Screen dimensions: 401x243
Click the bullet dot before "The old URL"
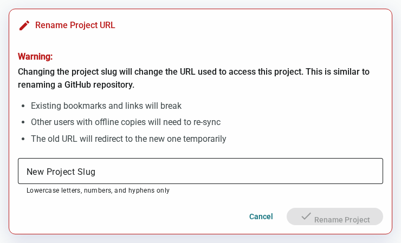23,139
